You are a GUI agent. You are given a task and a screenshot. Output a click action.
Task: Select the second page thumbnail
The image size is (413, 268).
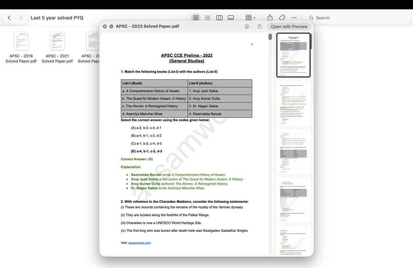[x=293, y=103]
